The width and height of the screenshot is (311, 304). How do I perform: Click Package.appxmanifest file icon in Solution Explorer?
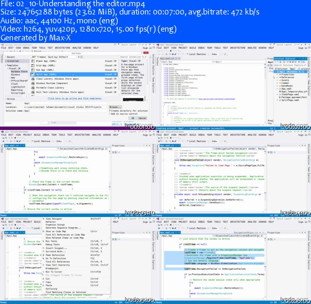280,97
